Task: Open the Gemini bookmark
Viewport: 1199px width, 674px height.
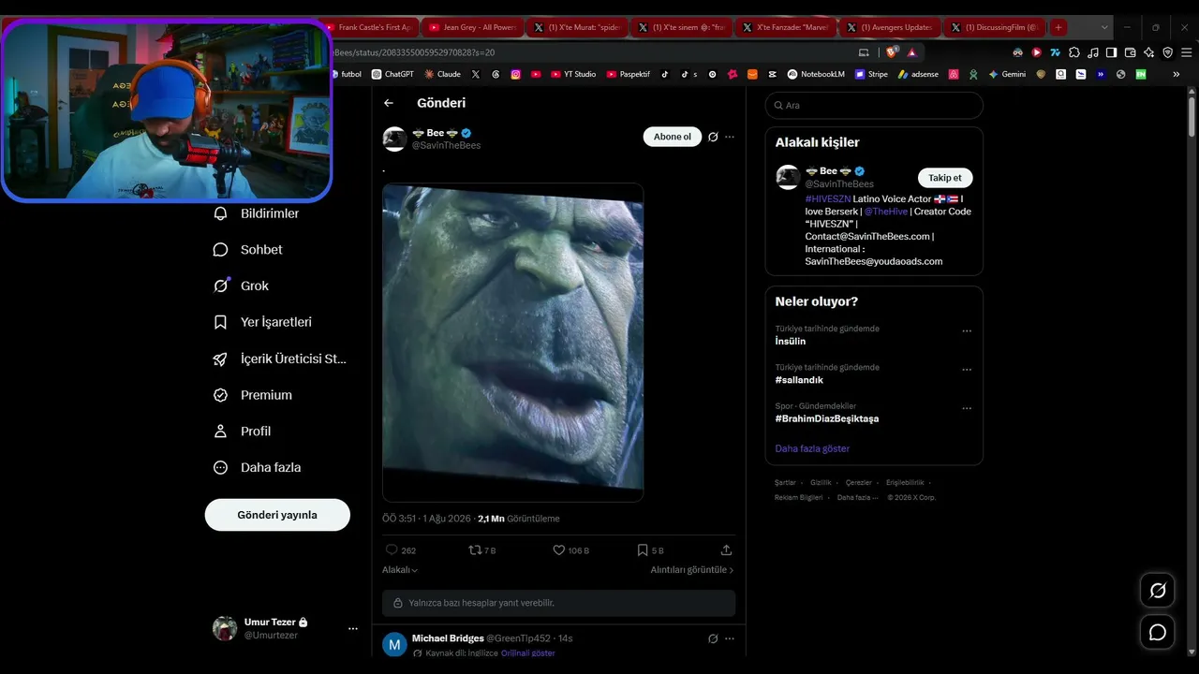Action: tap(1007, 74)
